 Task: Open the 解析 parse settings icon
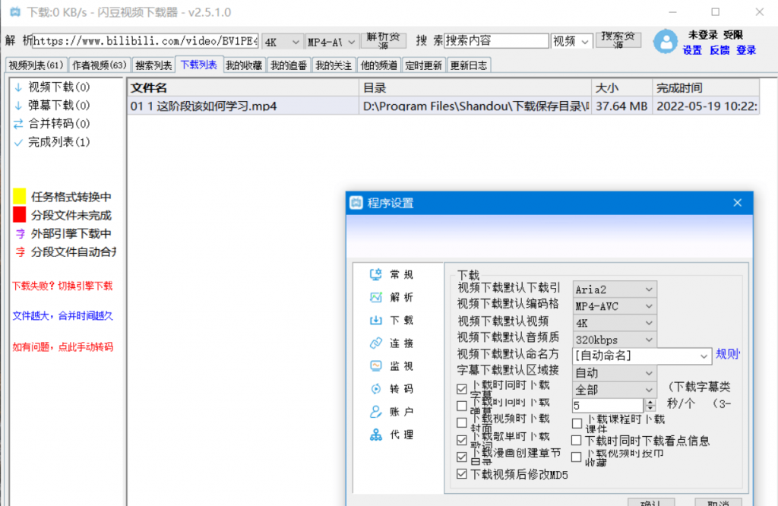click(x=376, y=297)
